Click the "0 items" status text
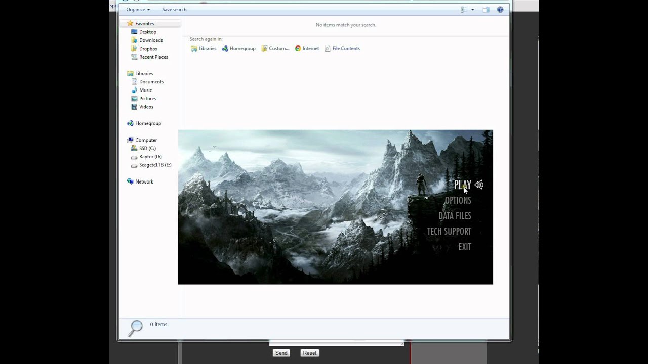 pyautogui.click(x=158, y=324)
